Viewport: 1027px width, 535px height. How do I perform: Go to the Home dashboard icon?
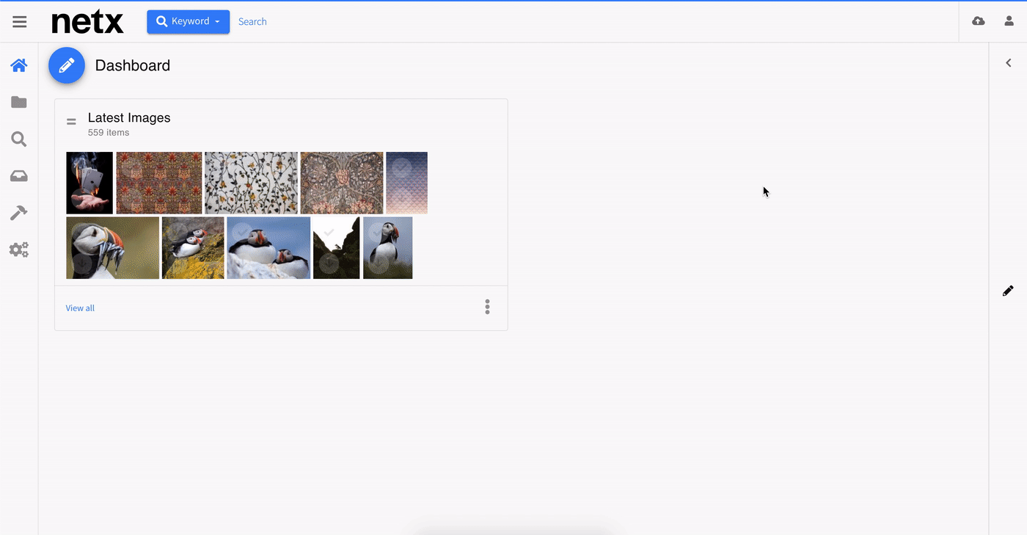(19, 65)
